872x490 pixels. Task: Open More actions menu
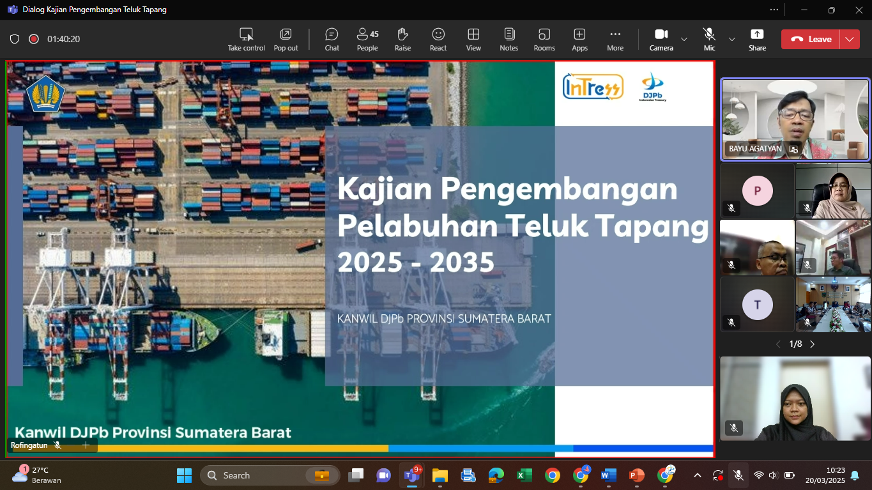click(x=615, y=39)
